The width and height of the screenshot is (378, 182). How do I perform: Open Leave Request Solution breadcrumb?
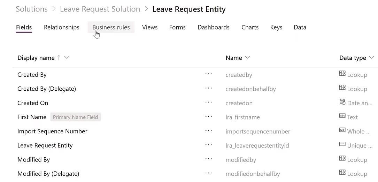click(100, 9)
